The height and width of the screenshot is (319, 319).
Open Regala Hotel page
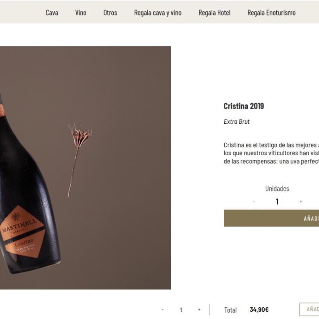point(214,13)
